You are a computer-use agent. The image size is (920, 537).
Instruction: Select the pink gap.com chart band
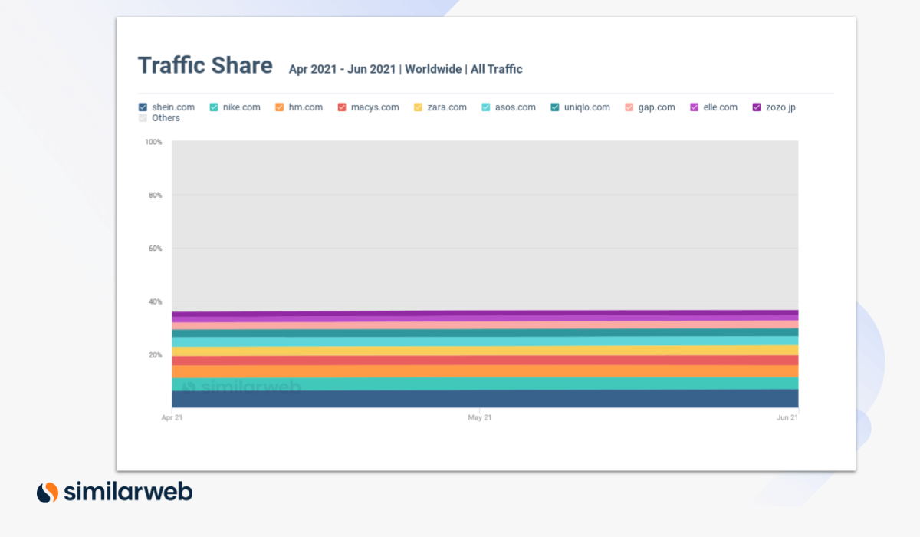pos(485,325)
